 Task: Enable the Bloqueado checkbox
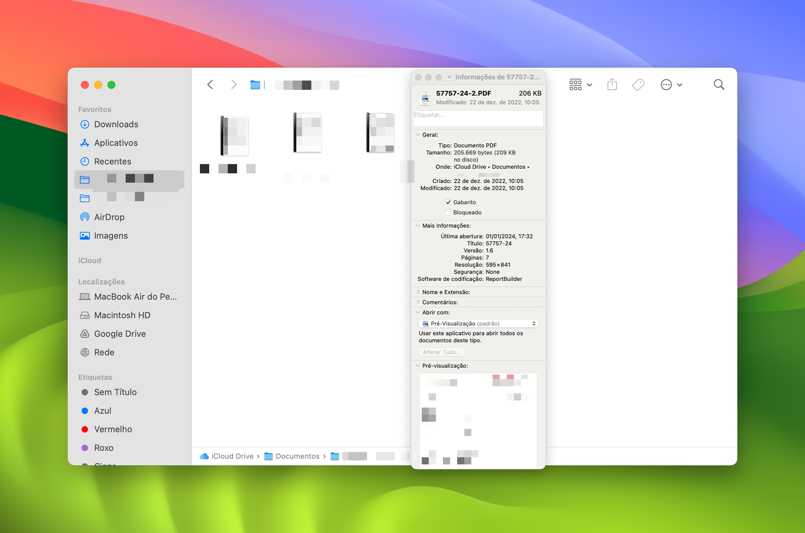[x=448, y=212]
